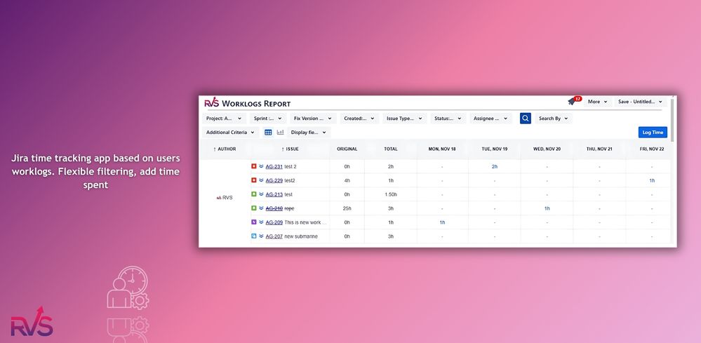Image resolution: width=701 pixels, height=343 pixels.
Task: Click the green story icon for AG-210
Action: [253, 208]
